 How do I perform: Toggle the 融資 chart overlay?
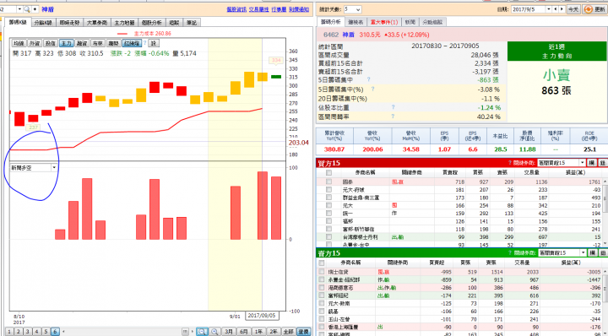[82, 43]
